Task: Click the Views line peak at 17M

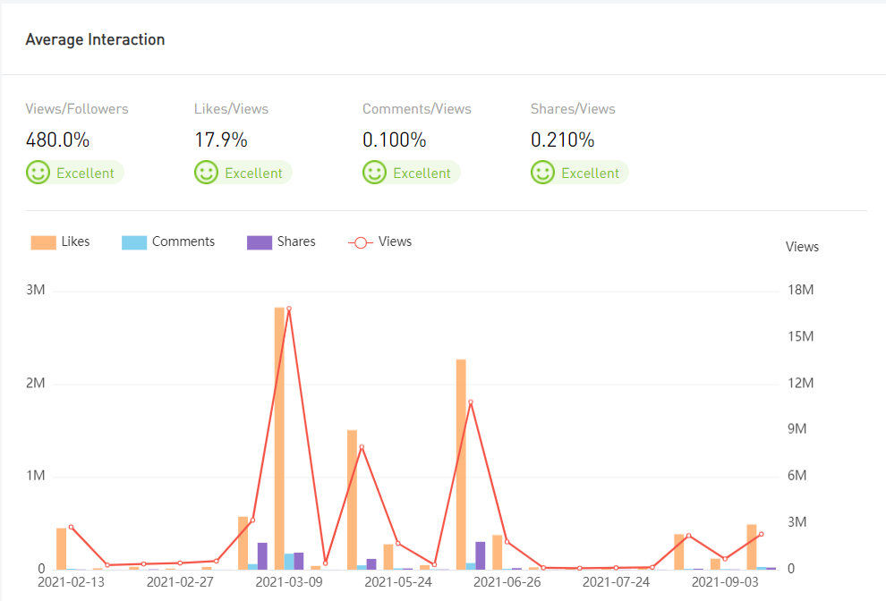Action: click(288, 309)
